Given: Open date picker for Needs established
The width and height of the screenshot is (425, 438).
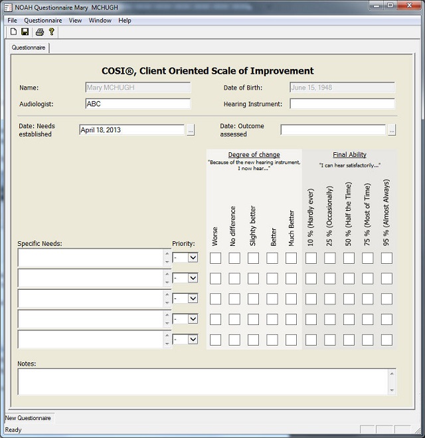Looking at the screenshot, I should point(191,130).
